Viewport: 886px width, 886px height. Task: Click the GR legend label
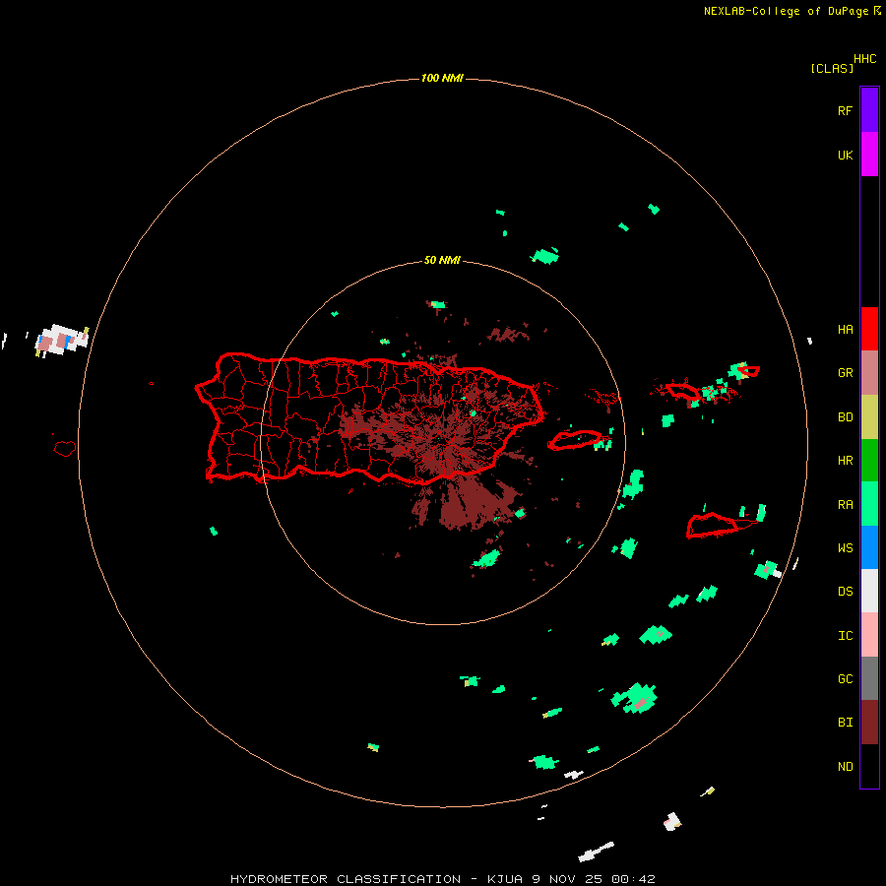click(845, 373)
